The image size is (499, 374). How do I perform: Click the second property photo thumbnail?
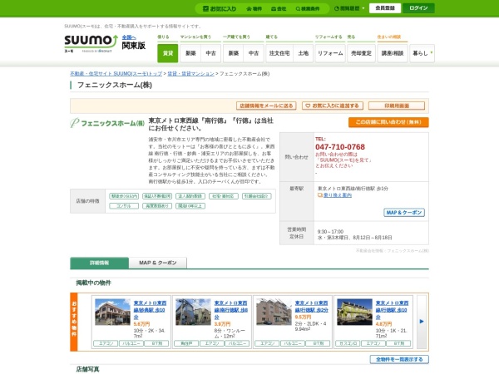point(193,312)
